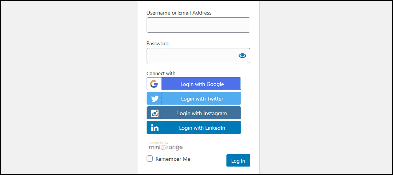
Task: Choose 'Login with Twitter'
Action: click(x=194, y=98)
